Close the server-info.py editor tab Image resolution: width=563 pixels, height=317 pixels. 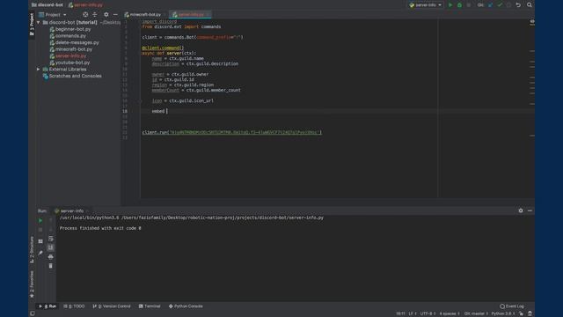click(x=208, y=15)
